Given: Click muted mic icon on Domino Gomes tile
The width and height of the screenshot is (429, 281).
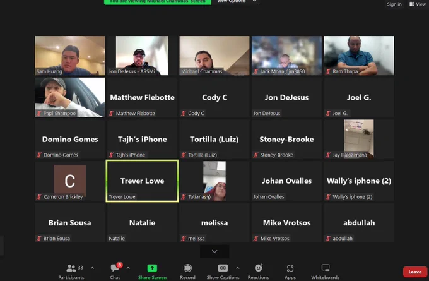Looking at the screenshot, I should tap(39, 155).
